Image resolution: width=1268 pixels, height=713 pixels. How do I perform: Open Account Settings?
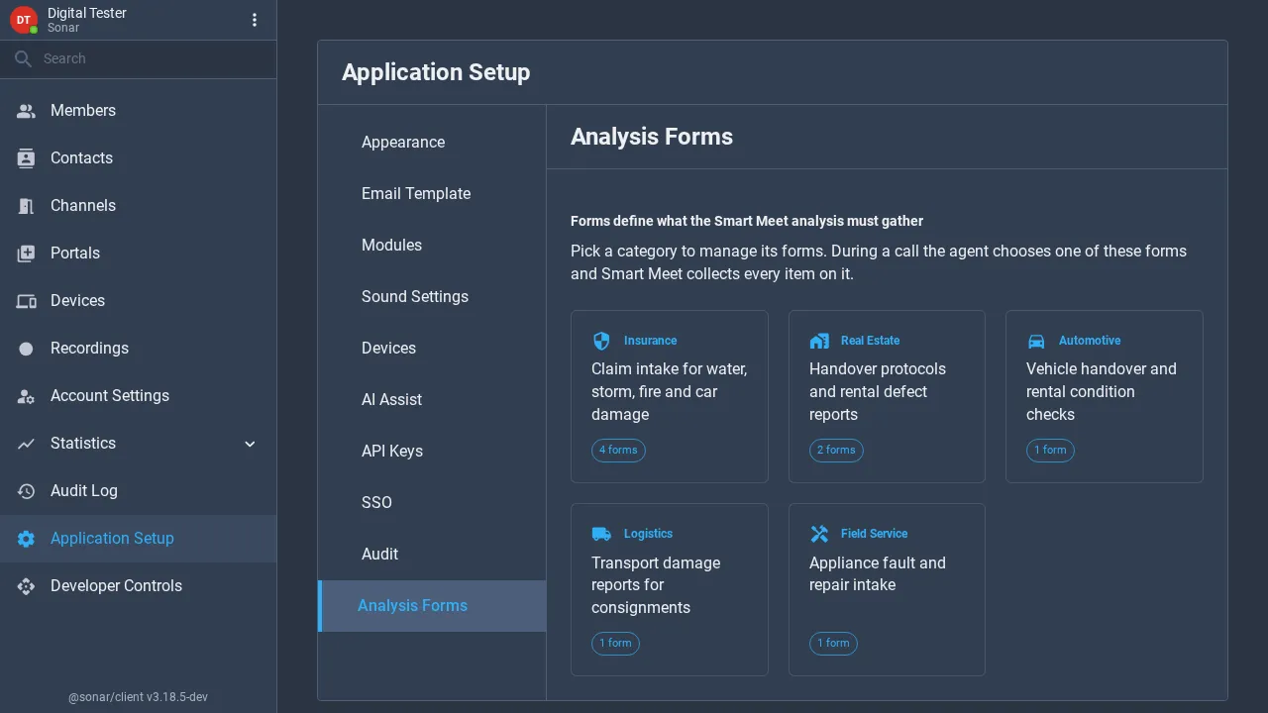pos(139,396)
